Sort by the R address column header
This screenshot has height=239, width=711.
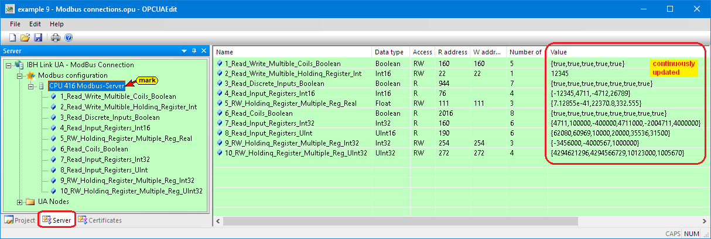tap(452, 52)
